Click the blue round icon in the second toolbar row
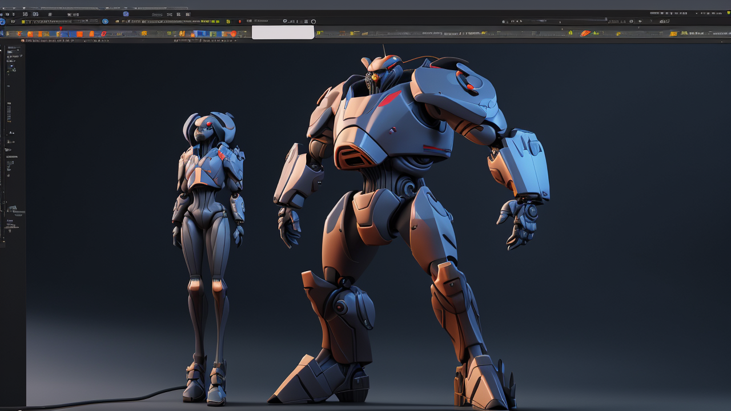This screenshot has width=731, height=411. click(105, 22)
